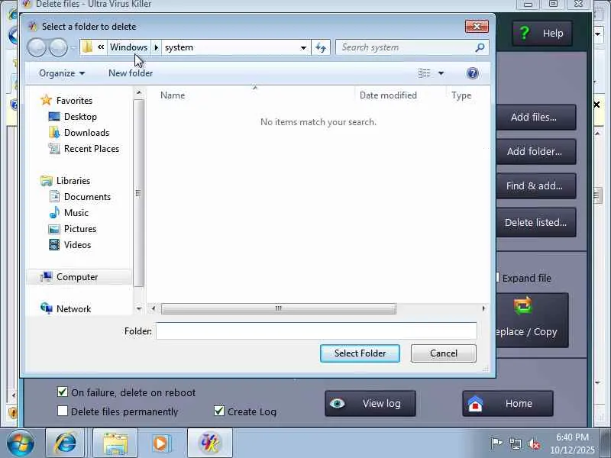Open the recent pages dropdown by nav arrows
Image resolution: width=611 pixels, height=458 pixels.
click(x=73, y=48)
